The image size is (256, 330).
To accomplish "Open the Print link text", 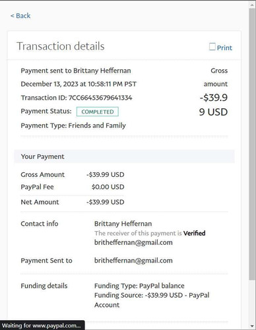I will (x=224, y=48).
